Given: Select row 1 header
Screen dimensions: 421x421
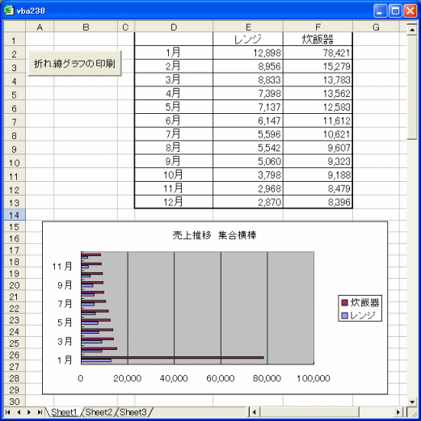Looking at the screenshot, I should tap(15, 40).
